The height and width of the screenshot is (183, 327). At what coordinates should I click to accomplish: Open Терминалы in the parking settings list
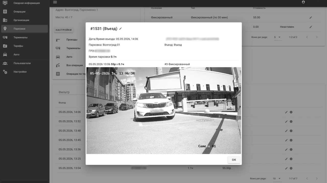[73, 48]
